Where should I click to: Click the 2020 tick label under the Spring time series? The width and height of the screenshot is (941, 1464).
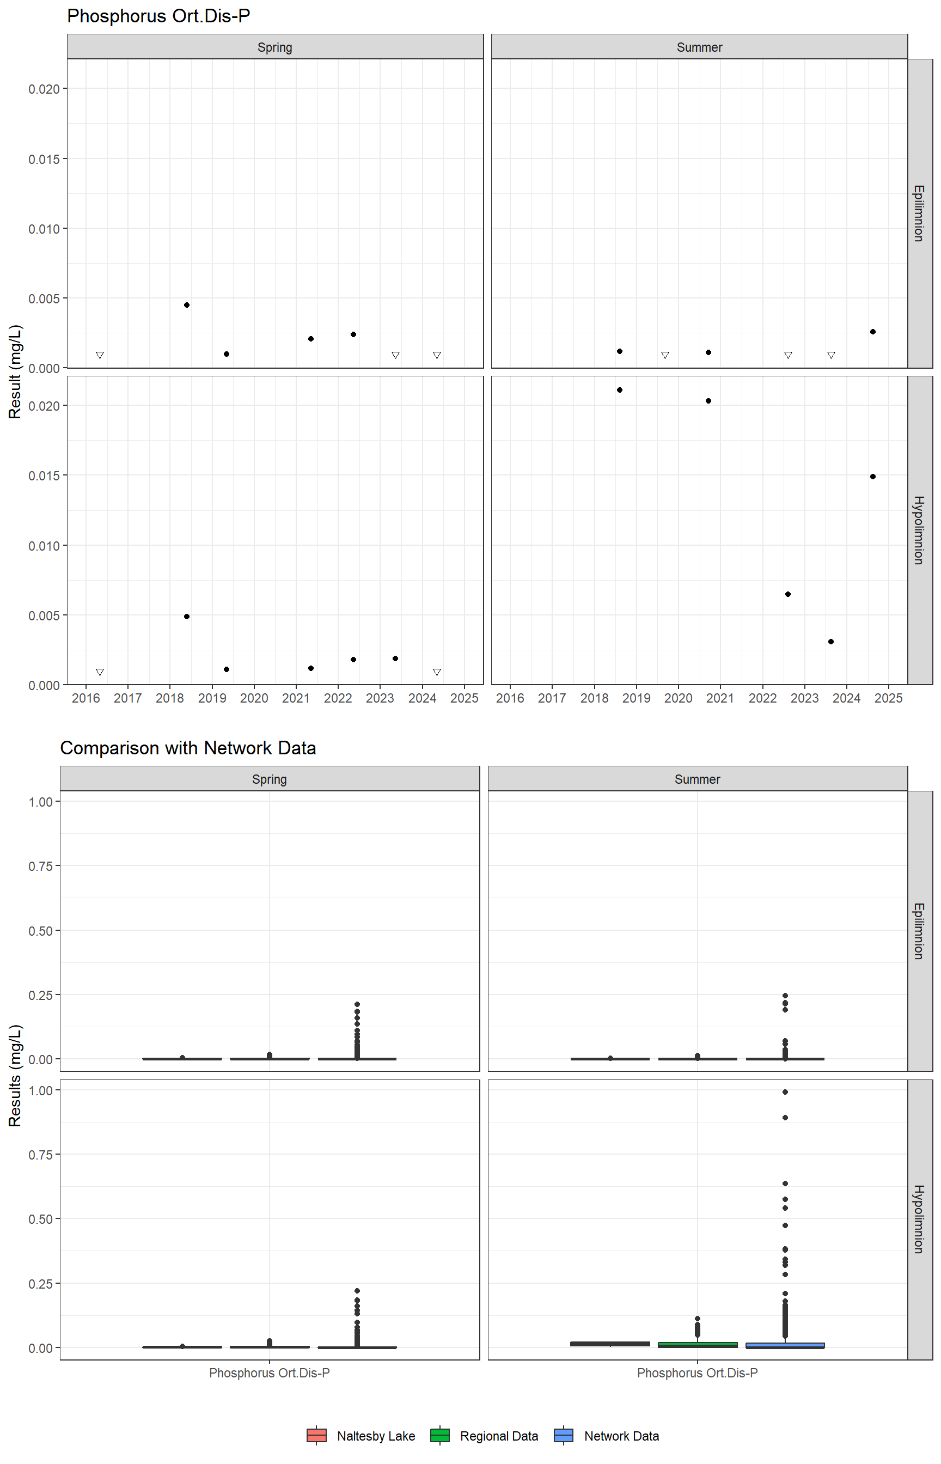[254, 698]
